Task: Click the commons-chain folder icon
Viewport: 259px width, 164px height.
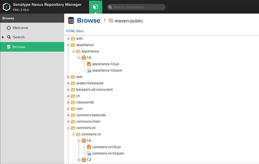Action: 73,122
